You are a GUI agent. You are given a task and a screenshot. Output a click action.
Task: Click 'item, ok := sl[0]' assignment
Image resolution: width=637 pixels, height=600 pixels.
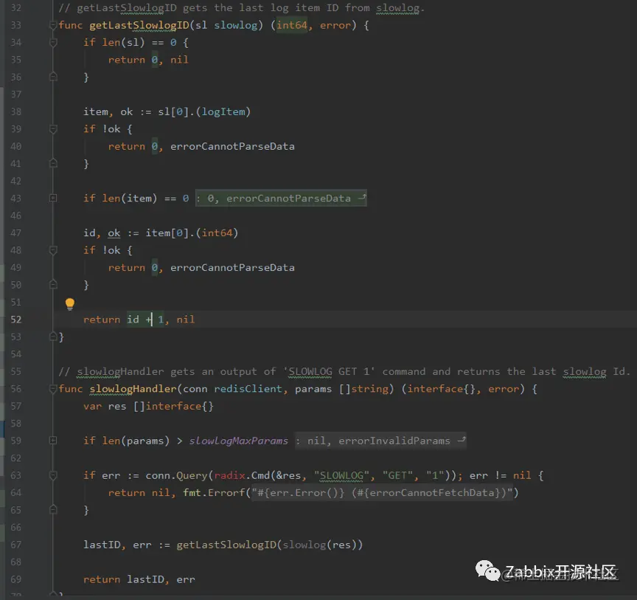click(x=167, y=112)
